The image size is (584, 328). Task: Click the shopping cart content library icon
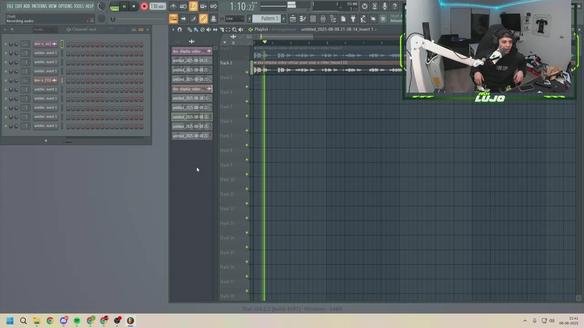pos(383,19)
